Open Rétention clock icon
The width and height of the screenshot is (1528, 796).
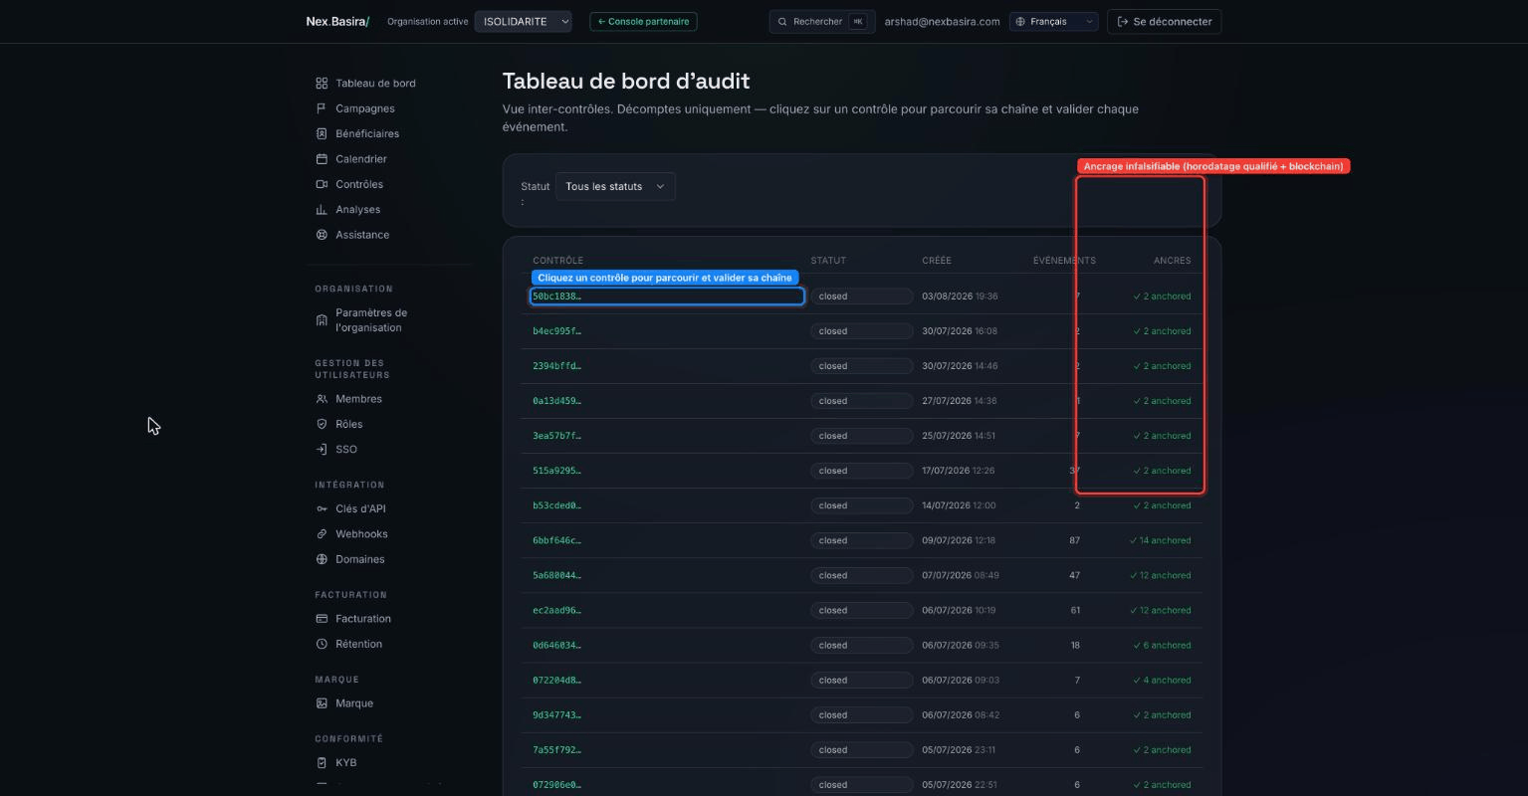[322, 644]
